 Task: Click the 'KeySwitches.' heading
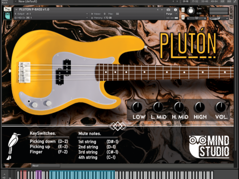coord(43,133)
